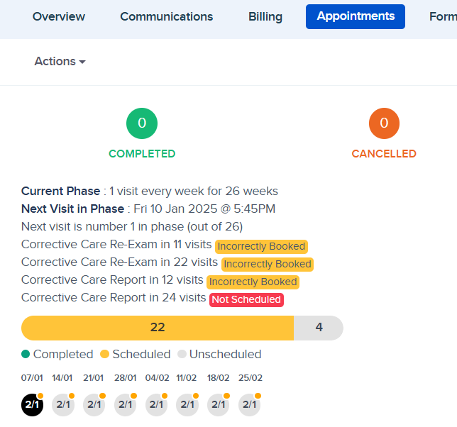Select the 04/02 visit circle
Viewport: 457px width, 427px height.
click(157, 405)
